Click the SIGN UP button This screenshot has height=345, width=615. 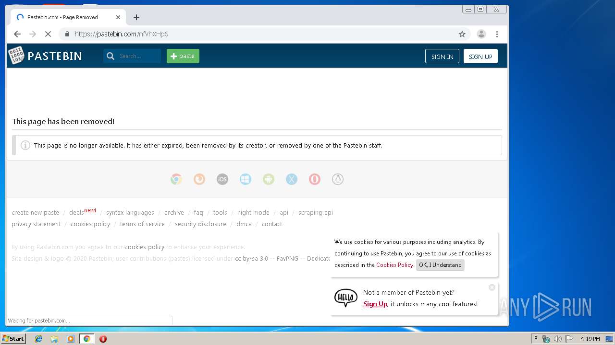480,57
